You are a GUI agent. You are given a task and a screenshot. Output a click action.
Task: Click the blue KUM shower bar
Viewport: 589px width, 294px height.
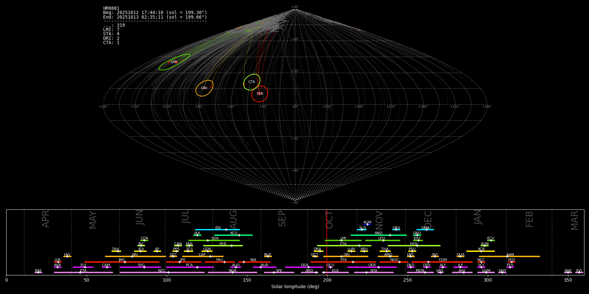click(x=367, y=224)
